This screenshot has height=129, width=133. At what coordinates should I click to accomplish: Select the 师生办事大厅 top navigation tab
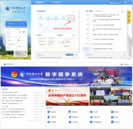point(57,2)
